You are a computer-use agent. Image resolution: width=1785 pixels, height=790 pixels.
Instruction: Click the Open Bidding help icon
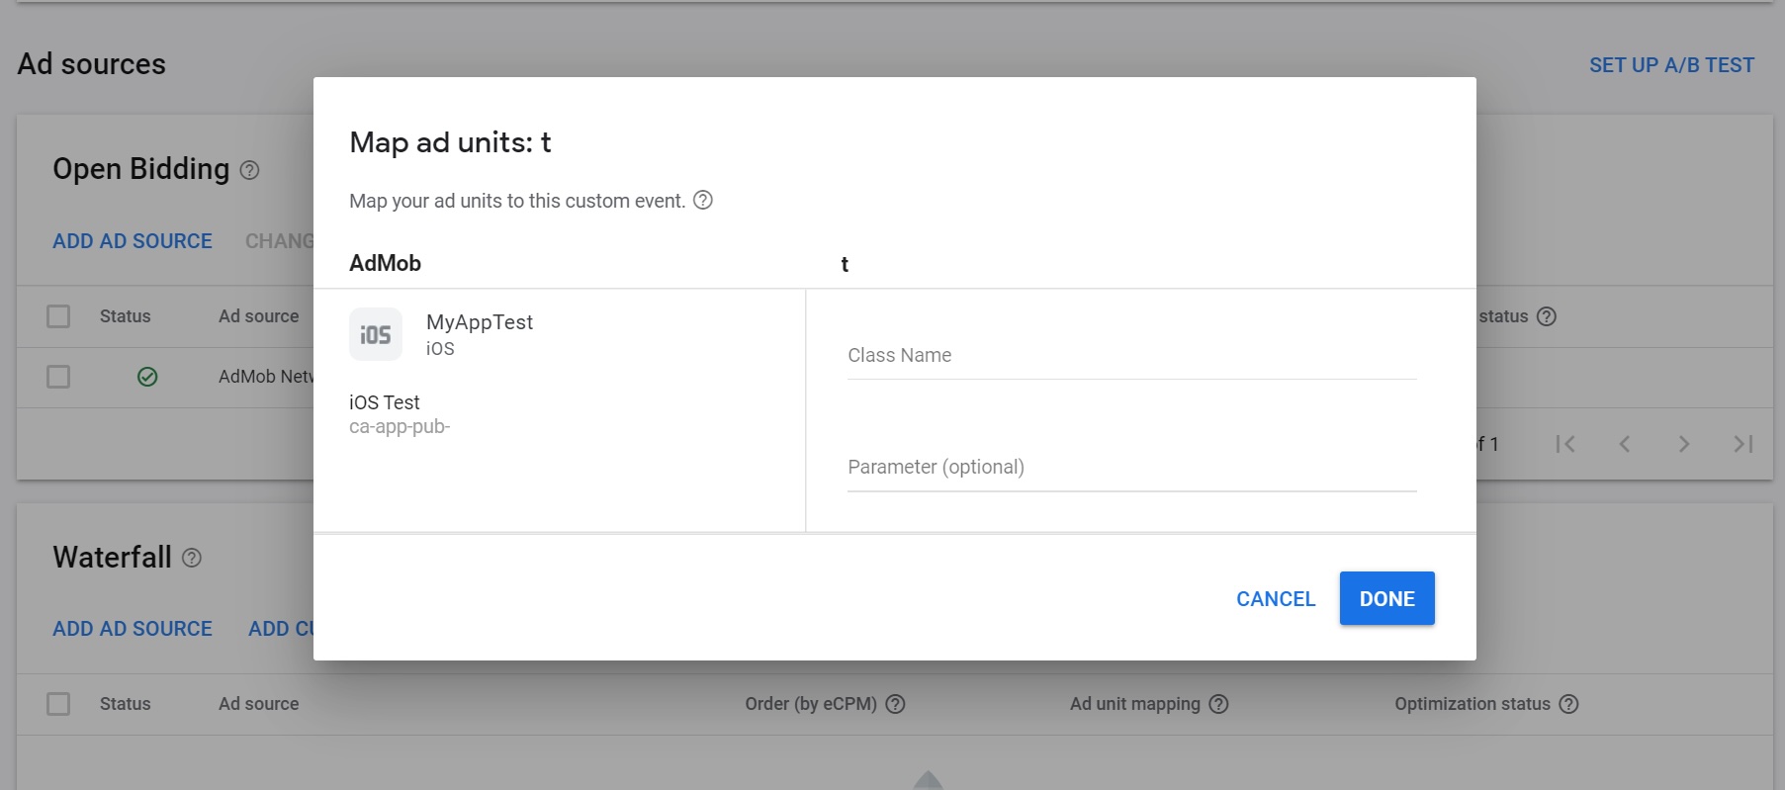(x=250, y=170)
